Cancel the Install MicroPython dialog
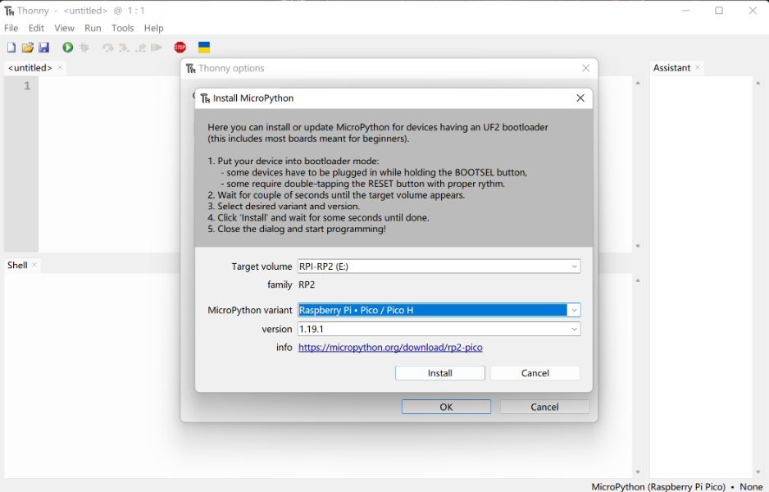 535,373
